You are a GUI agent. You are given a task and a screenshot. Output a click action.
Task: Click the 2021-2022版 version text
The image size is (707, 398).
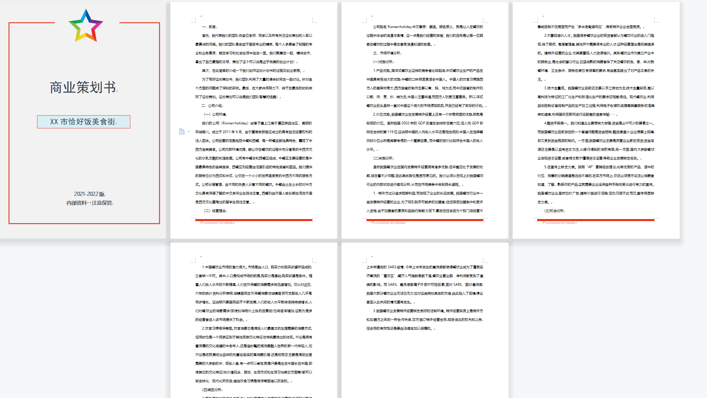(89, 194)
